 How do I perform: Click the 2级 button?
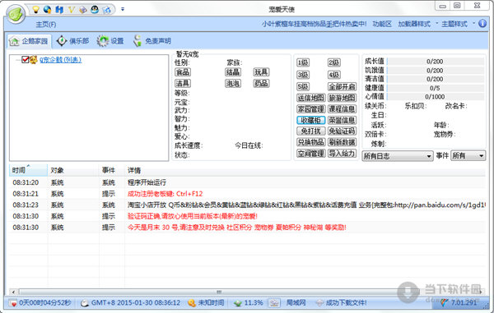coord(334,62)
